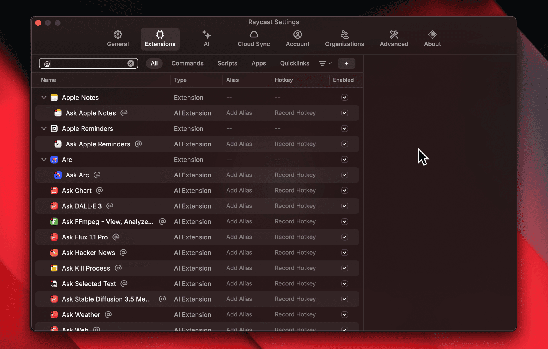Select the Apps filter tab

pos(259,63)
